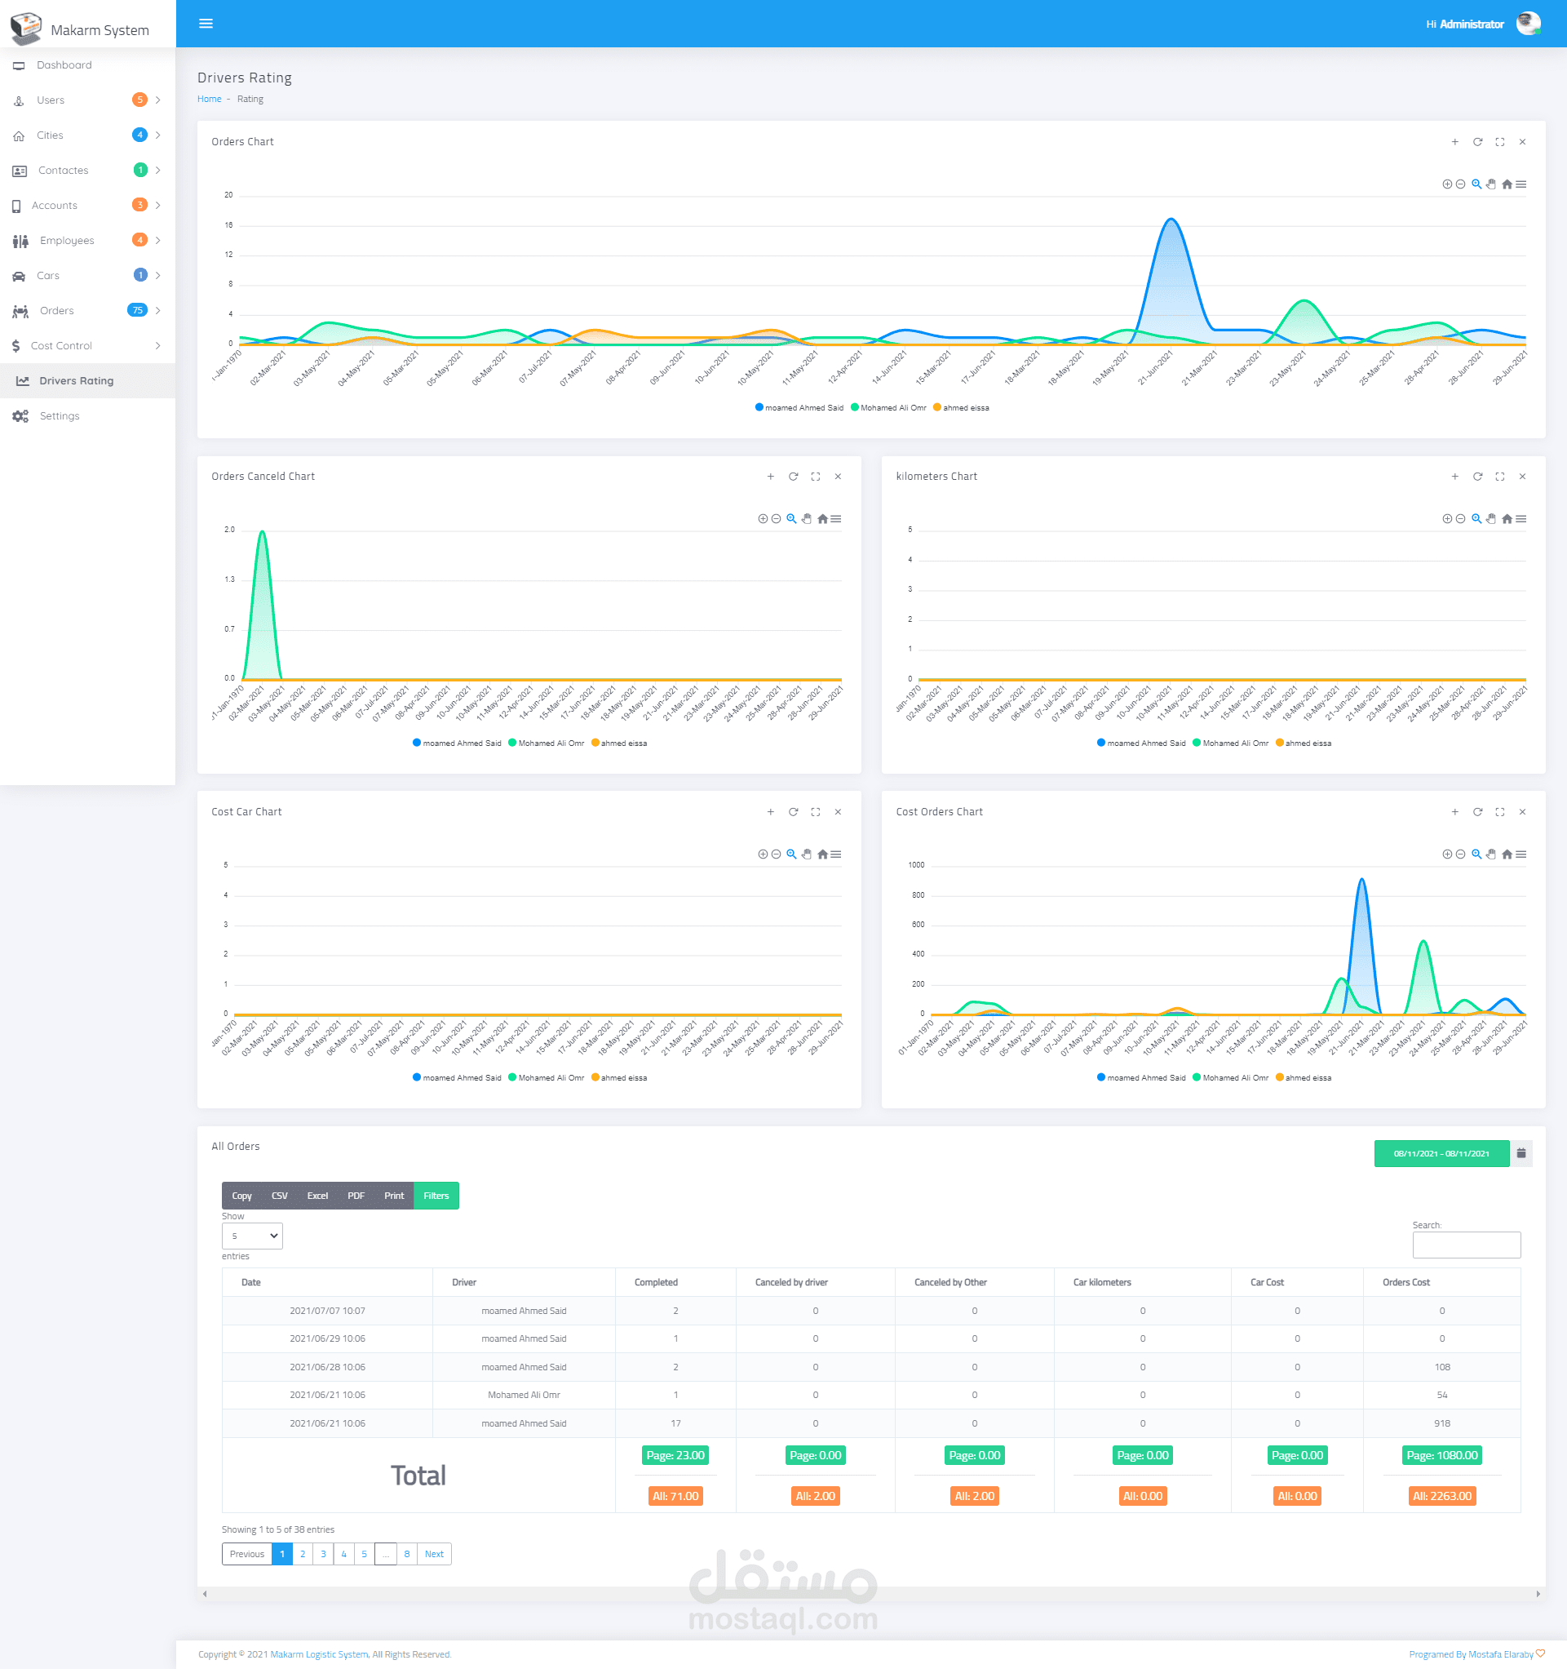Screen dimensions: 1567x1669
Task: Expand the Orders sidebar menu
Action: click(x=57, y=311)
